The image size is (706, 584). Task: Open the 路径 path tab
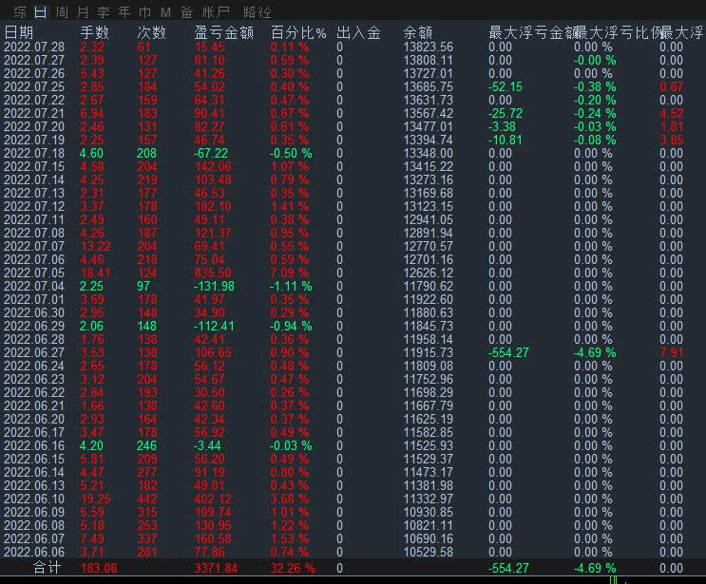pos(257,12)
